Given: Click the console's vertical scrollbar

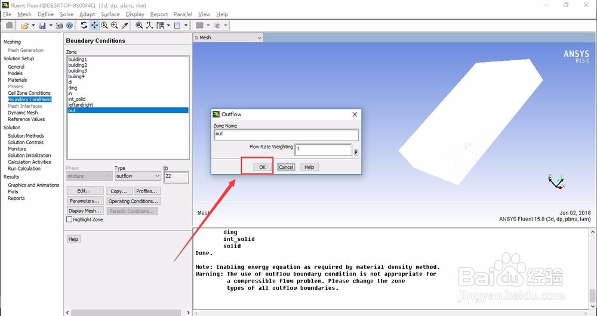Looking at the screenshot, I should [x=593, y=269].
